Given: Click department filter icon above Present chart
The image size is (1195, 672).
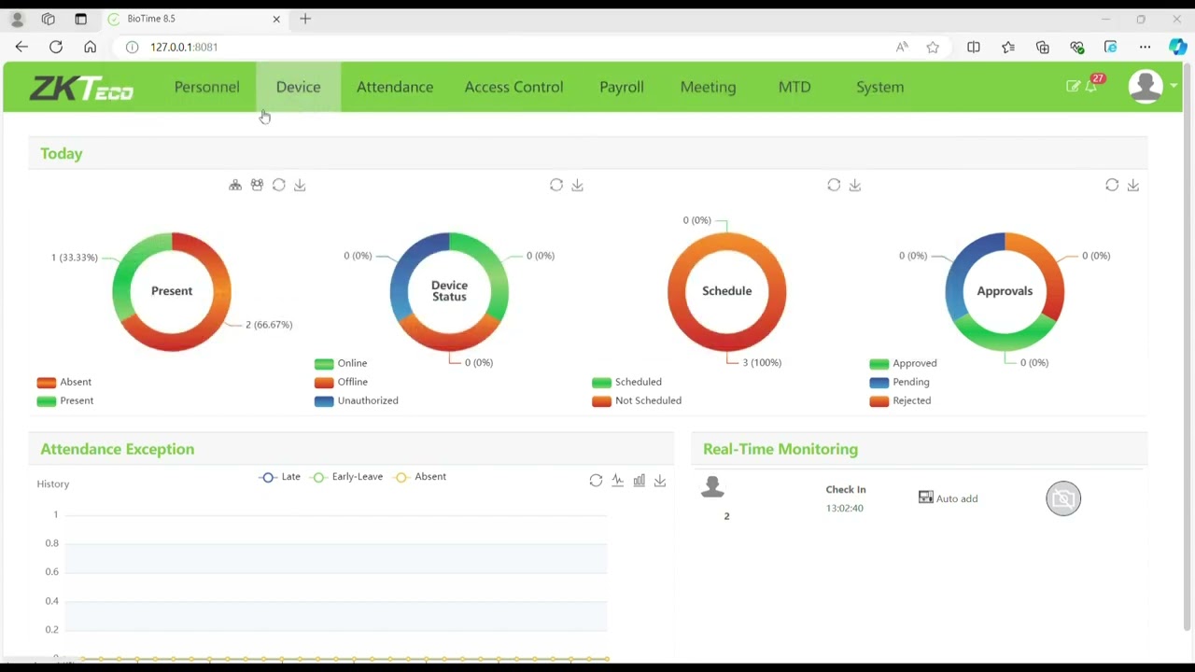Looking at the screenshot, I should pyautogui.click(x=235, y=185).
